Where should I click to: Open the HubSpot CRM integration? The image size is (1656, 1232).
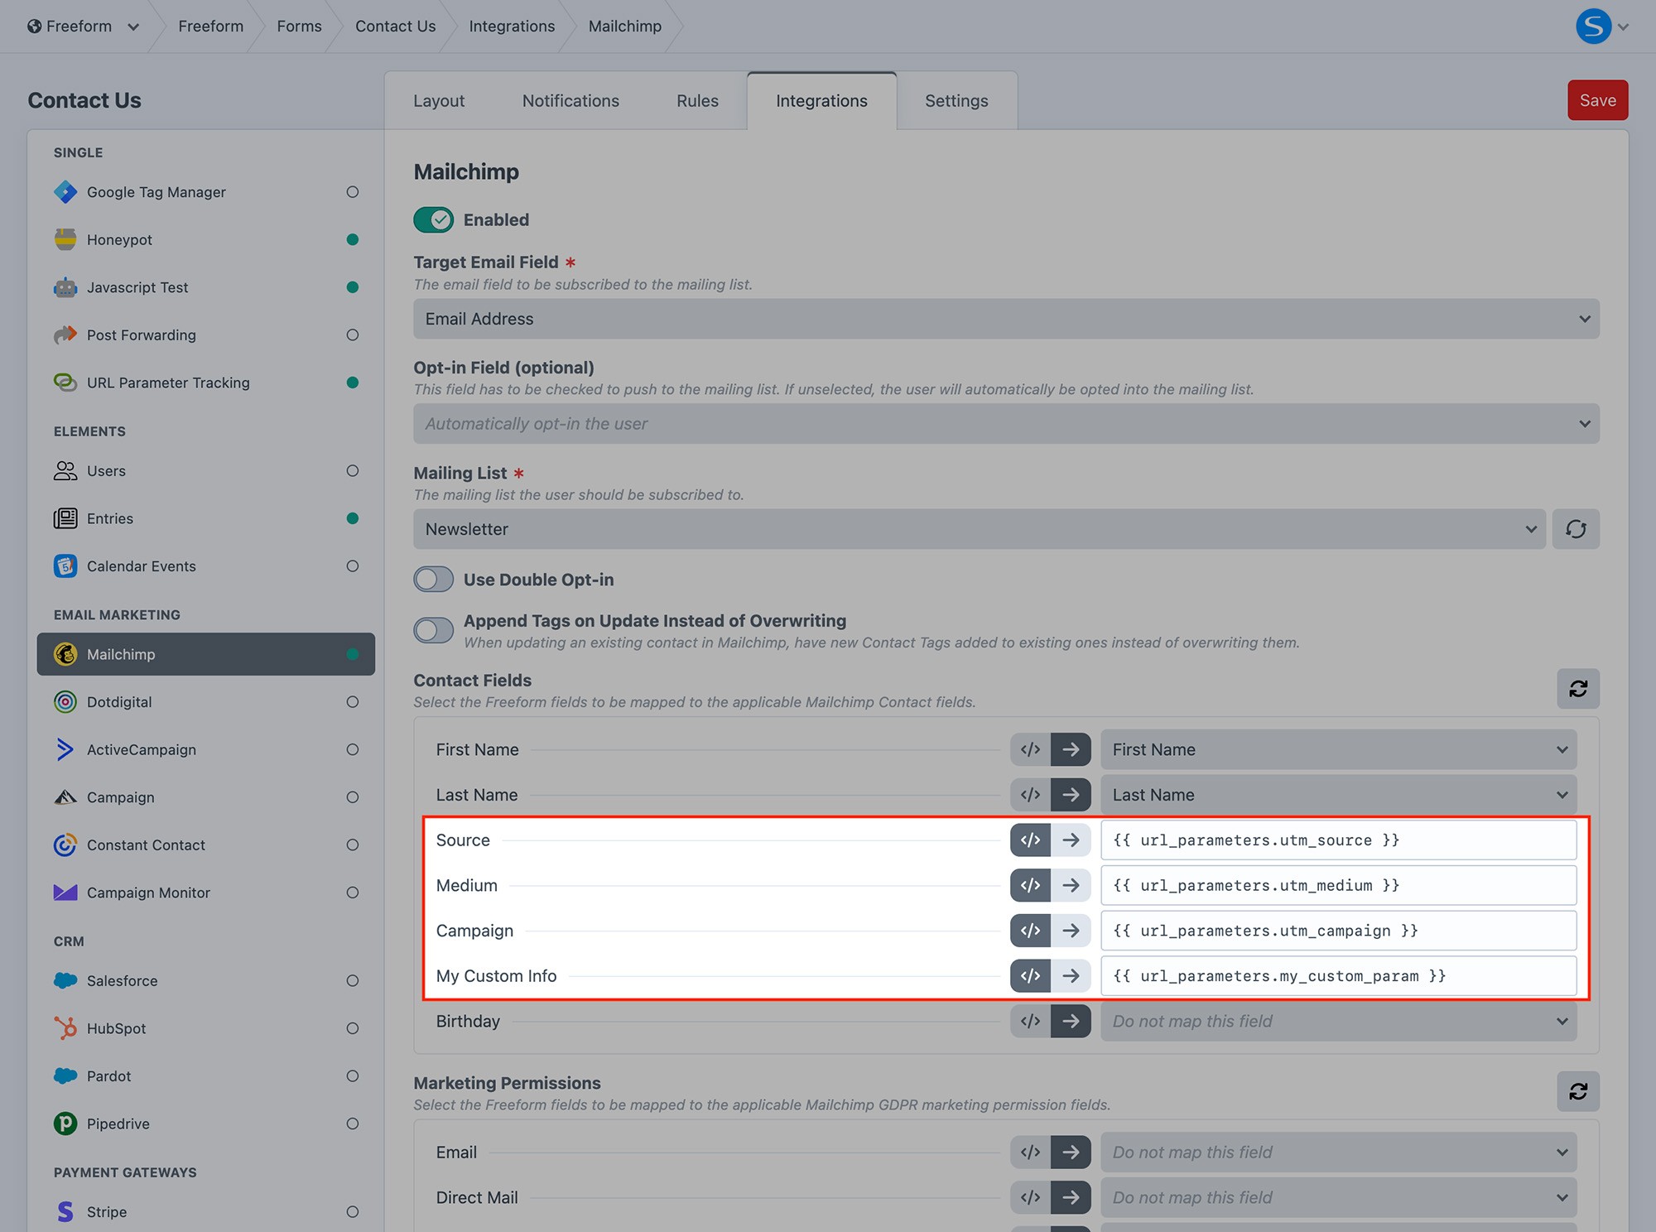pos(205,1028)
